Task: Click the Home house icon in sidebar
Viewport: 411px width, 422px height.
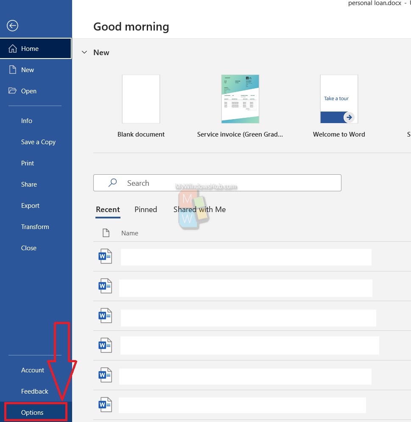Action: click(x=13, y=48)
